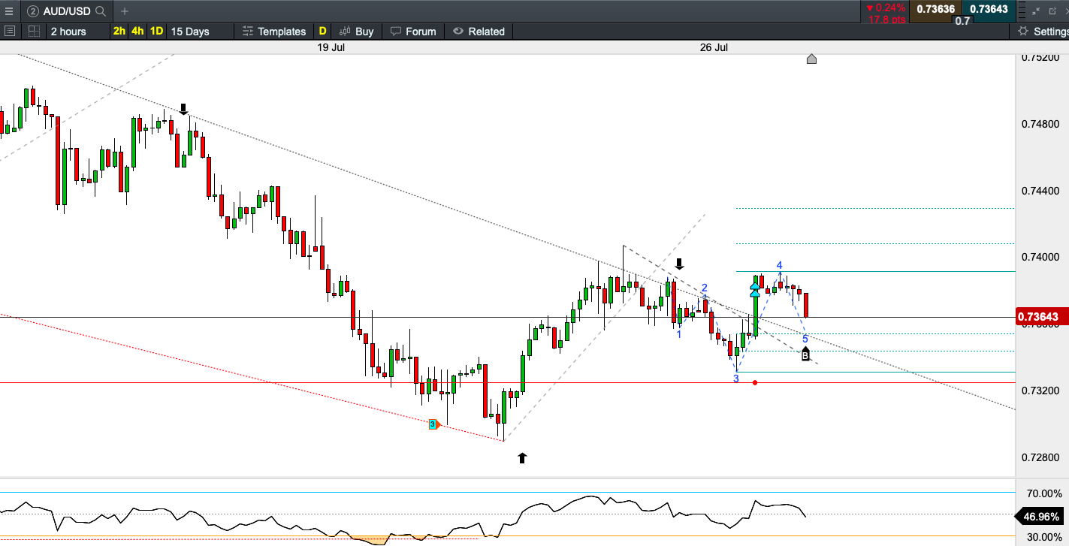Click the buy price 0.73643 button

(x=989, y=9)
